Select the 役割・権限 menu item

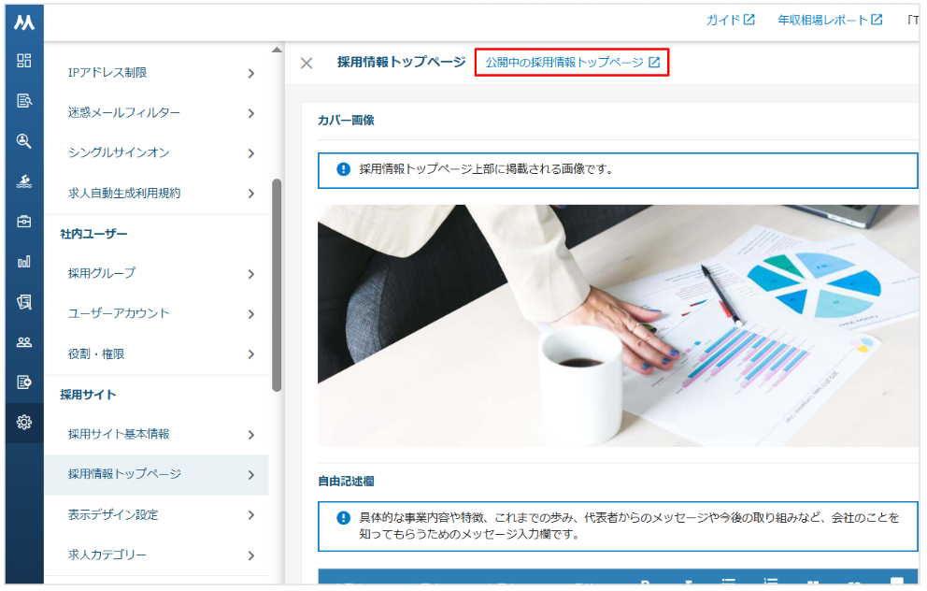point(157,354)
